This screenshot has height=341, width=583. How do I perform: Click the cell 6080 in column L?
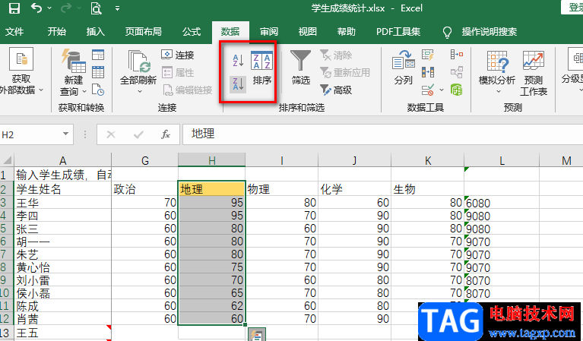click(502, 203)
